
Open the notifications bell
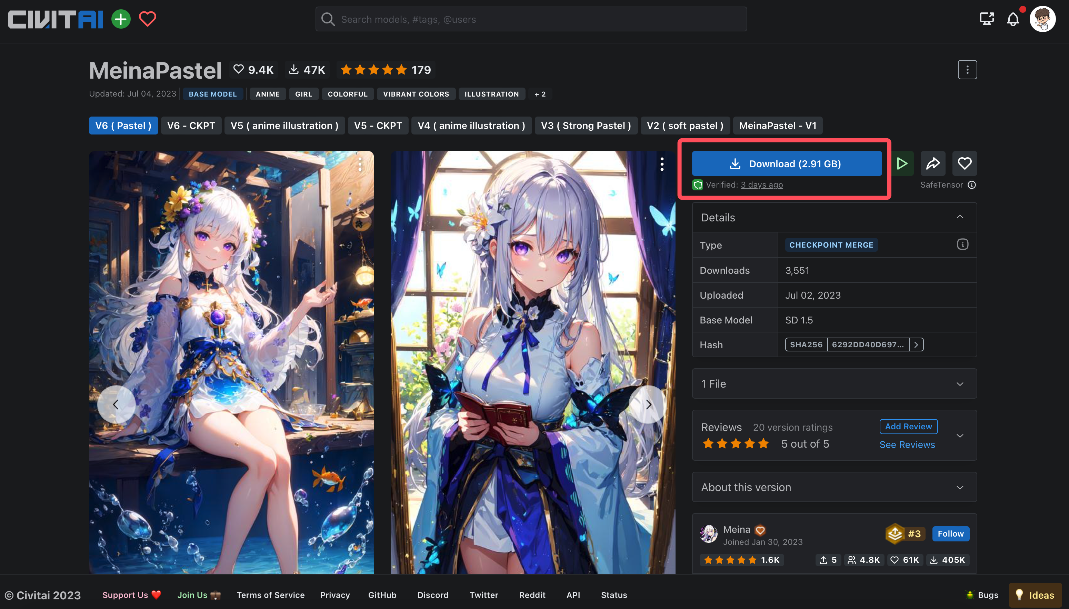pyautogui.click(x=1012, y=19)
